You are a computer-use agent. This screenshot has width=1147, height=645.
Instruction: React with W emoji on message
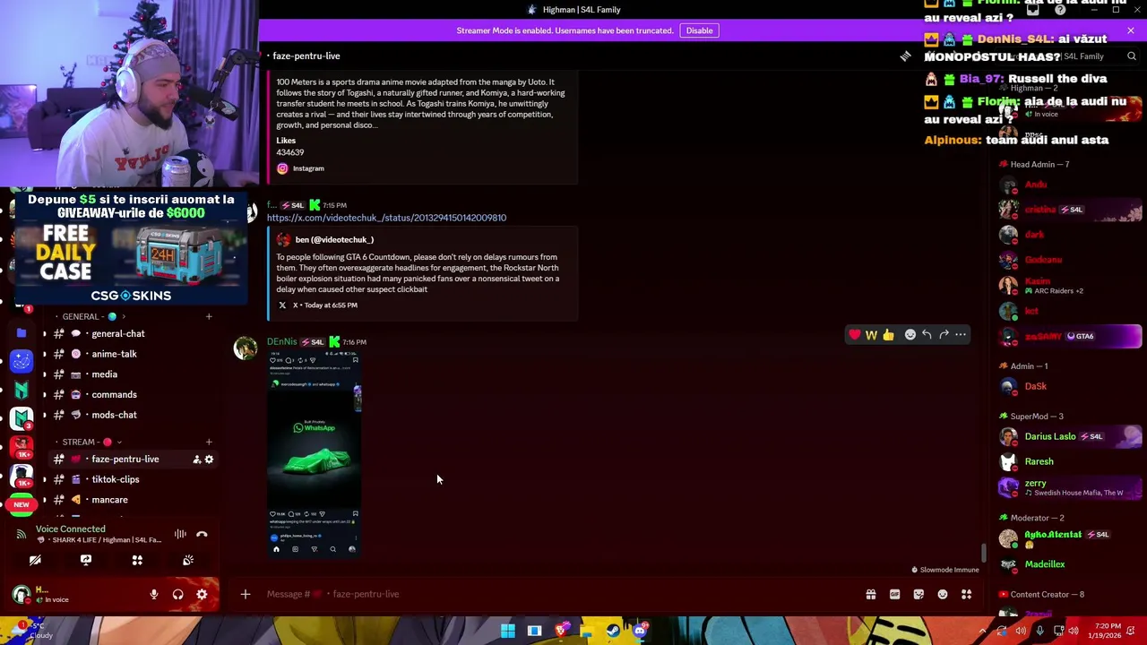(871, 335)
